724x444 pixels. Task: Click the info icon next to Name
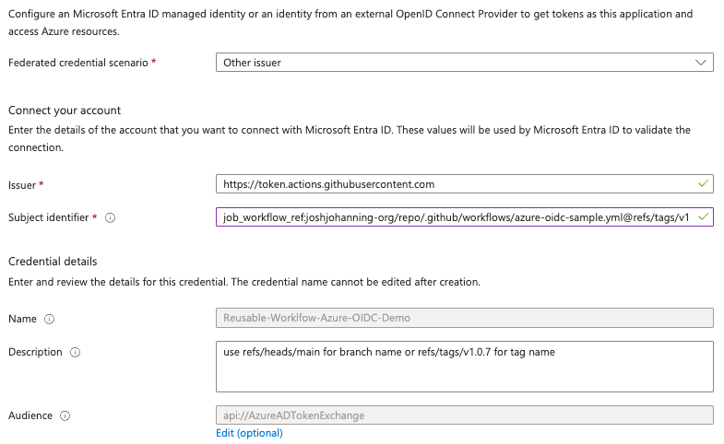point(49,319)
